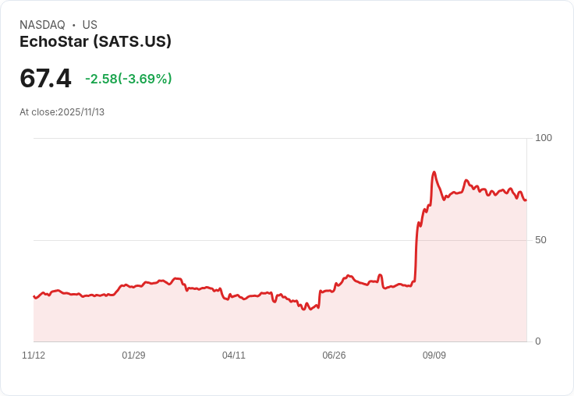This screenshot has height=396, width=574.
Task: Click the current price 67.4
Action: pos(45,78)
